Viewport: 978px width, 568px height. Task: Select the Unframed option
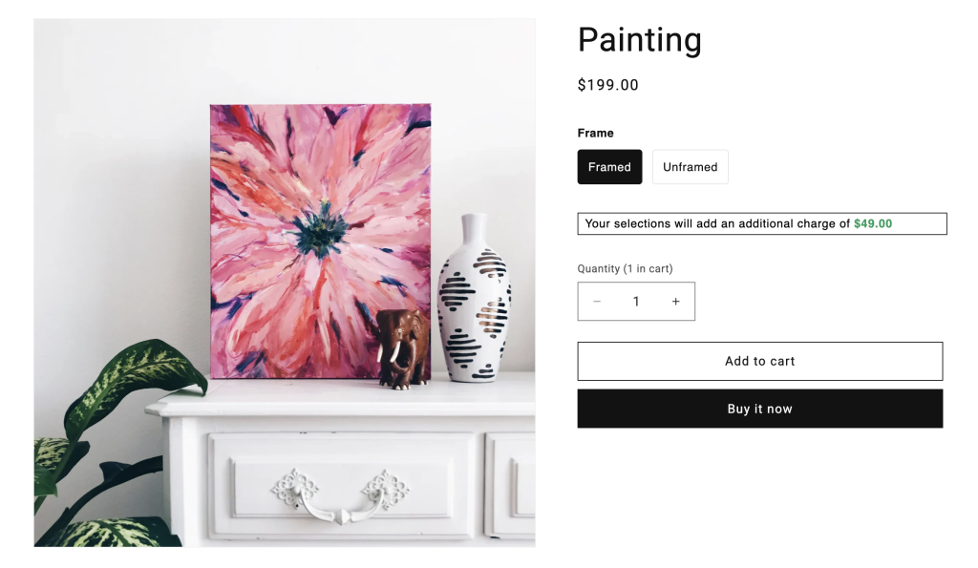[x=690, y=166]
